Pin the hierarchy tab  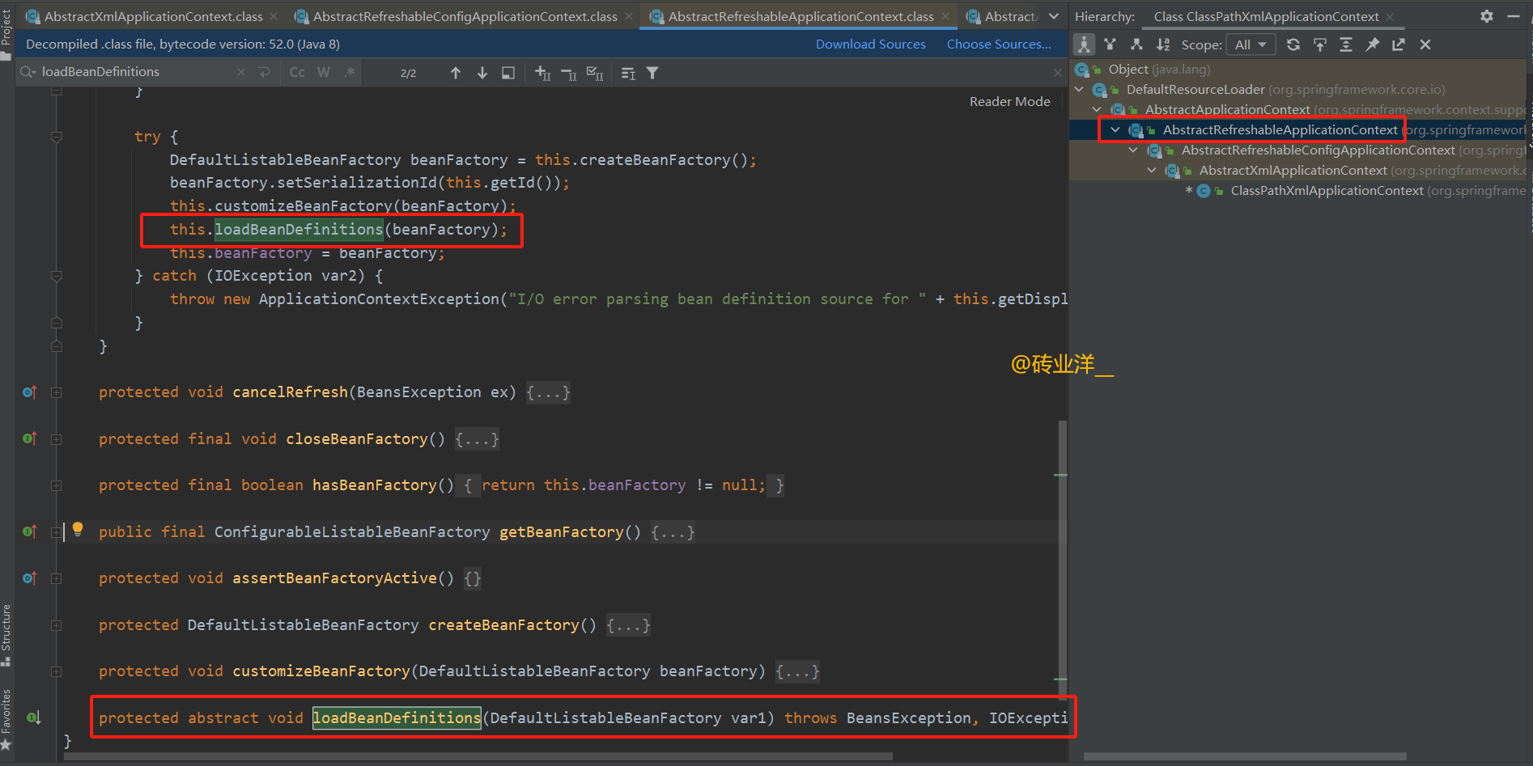pos(1373,44)
